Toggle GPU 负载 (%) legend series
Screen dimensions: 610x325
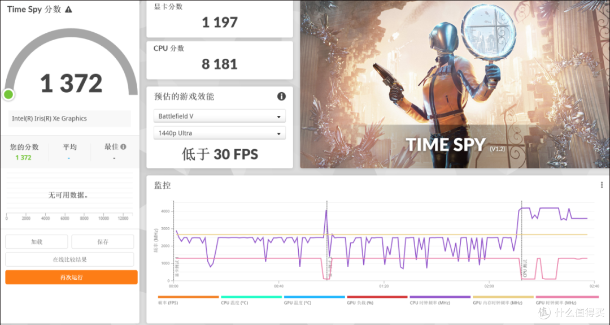click(360, 303)
